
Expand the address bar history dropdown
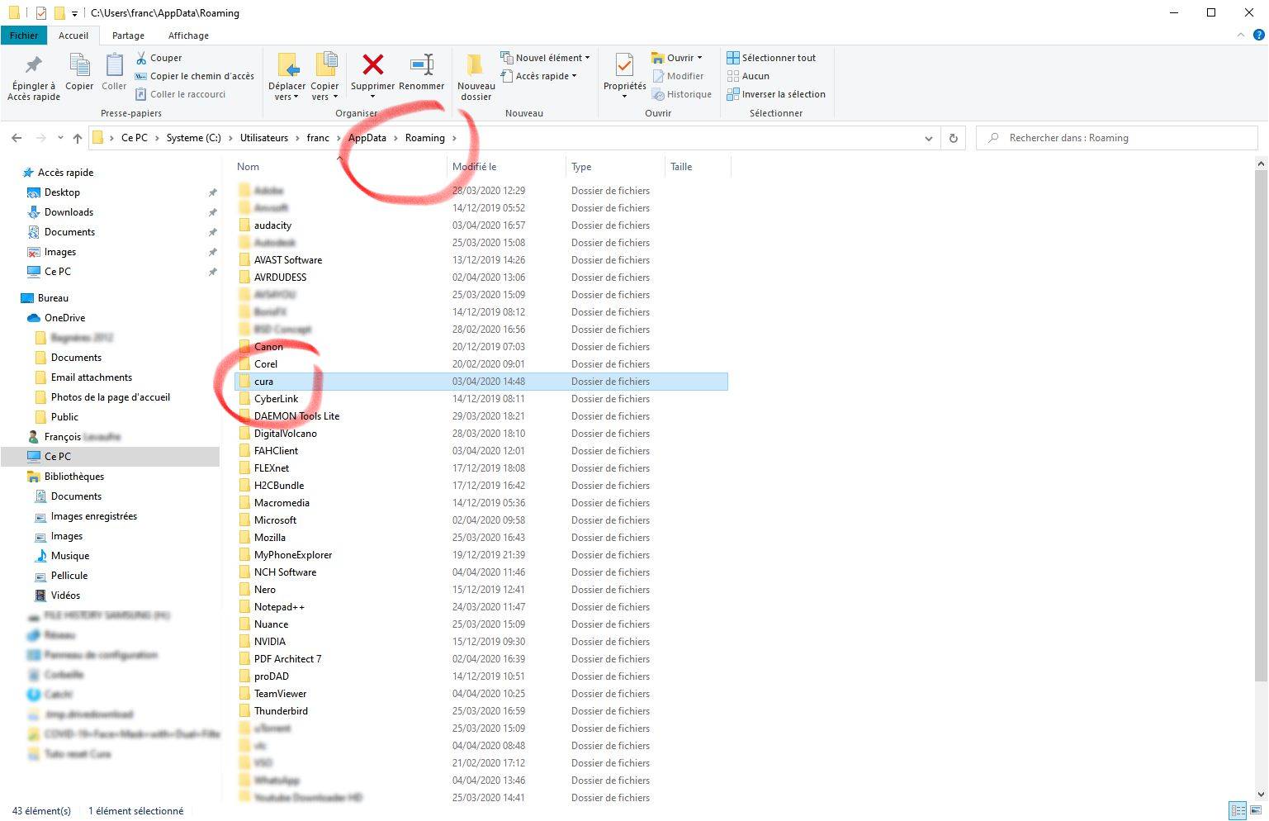pyautogui.click(x=929, y=138)
